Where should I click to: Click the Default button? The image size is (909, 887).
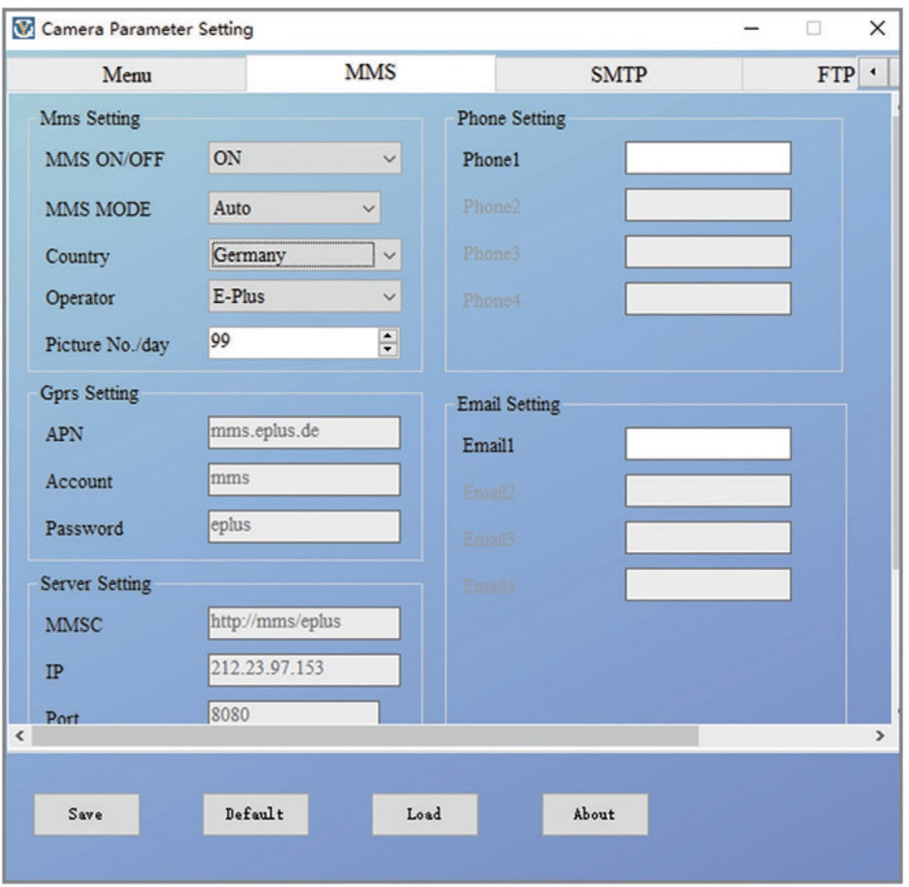tap(255, 814)
